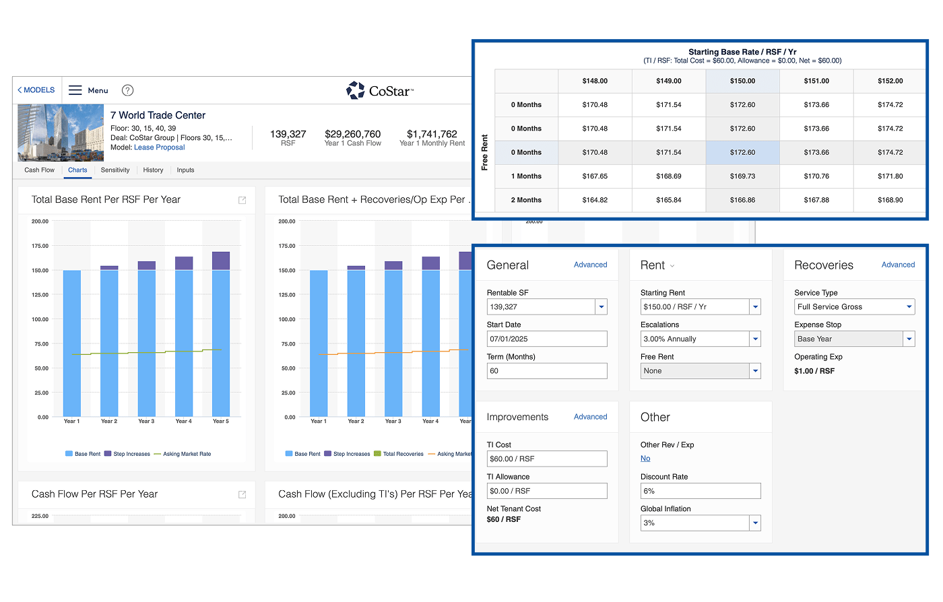The height and width of the screenshot is (602, 943).
Task: Toggle Base Rent legend in first chart
Action: coord(83,454)
